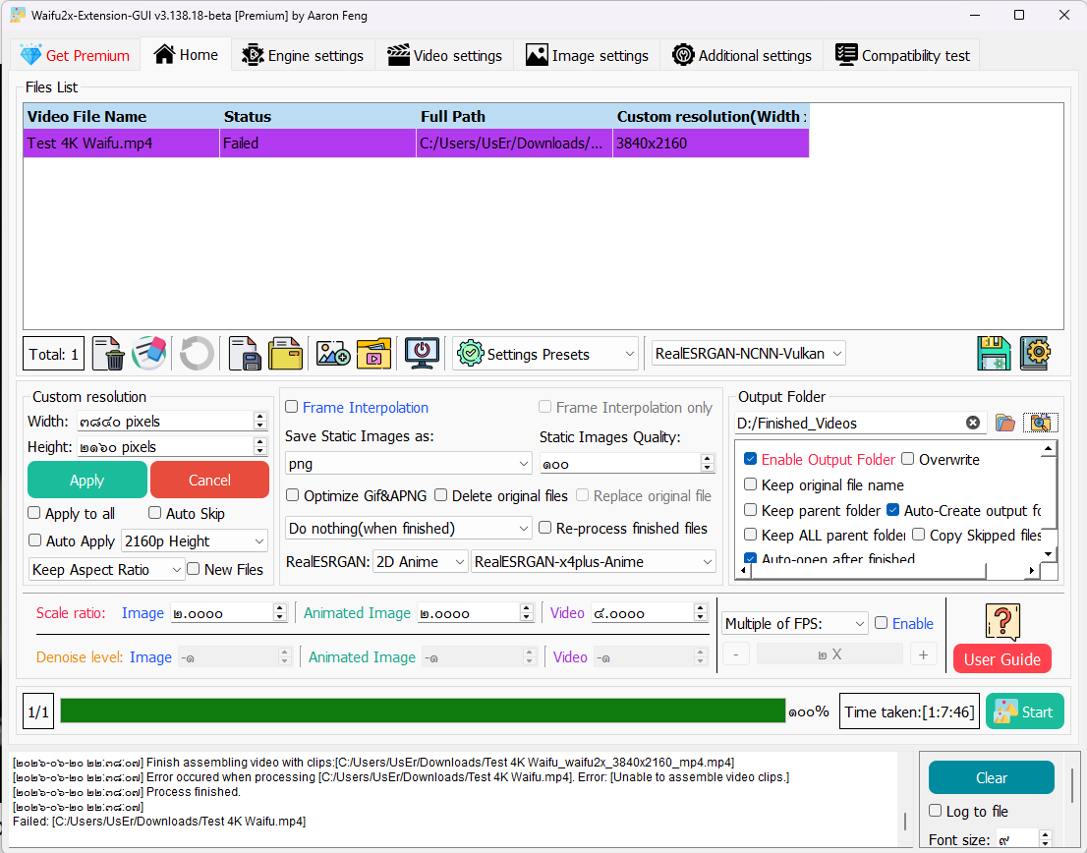Select the Test 4K Waifu.mp4 row
The image size is (1087, 853).
point(416,143)
